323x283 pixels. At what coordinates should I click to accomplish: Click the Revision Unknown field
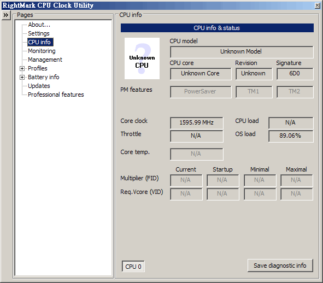point(254,74)
